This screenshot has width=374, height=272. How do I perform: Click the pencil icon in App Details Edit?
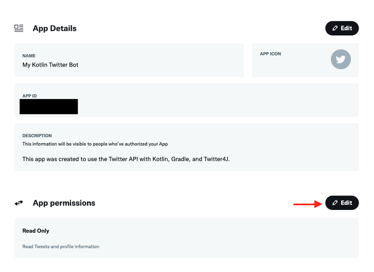(x=335, y=28)
